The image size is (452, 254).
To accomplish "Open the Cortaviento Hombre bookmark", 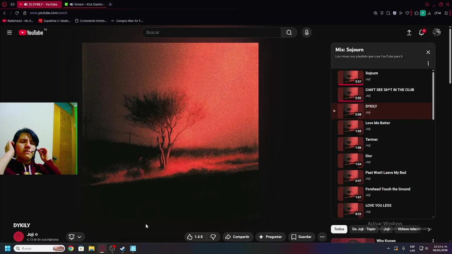I will 91,21.
